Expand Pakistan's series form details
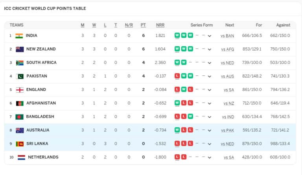302x175 pixels. click(210, 77)
